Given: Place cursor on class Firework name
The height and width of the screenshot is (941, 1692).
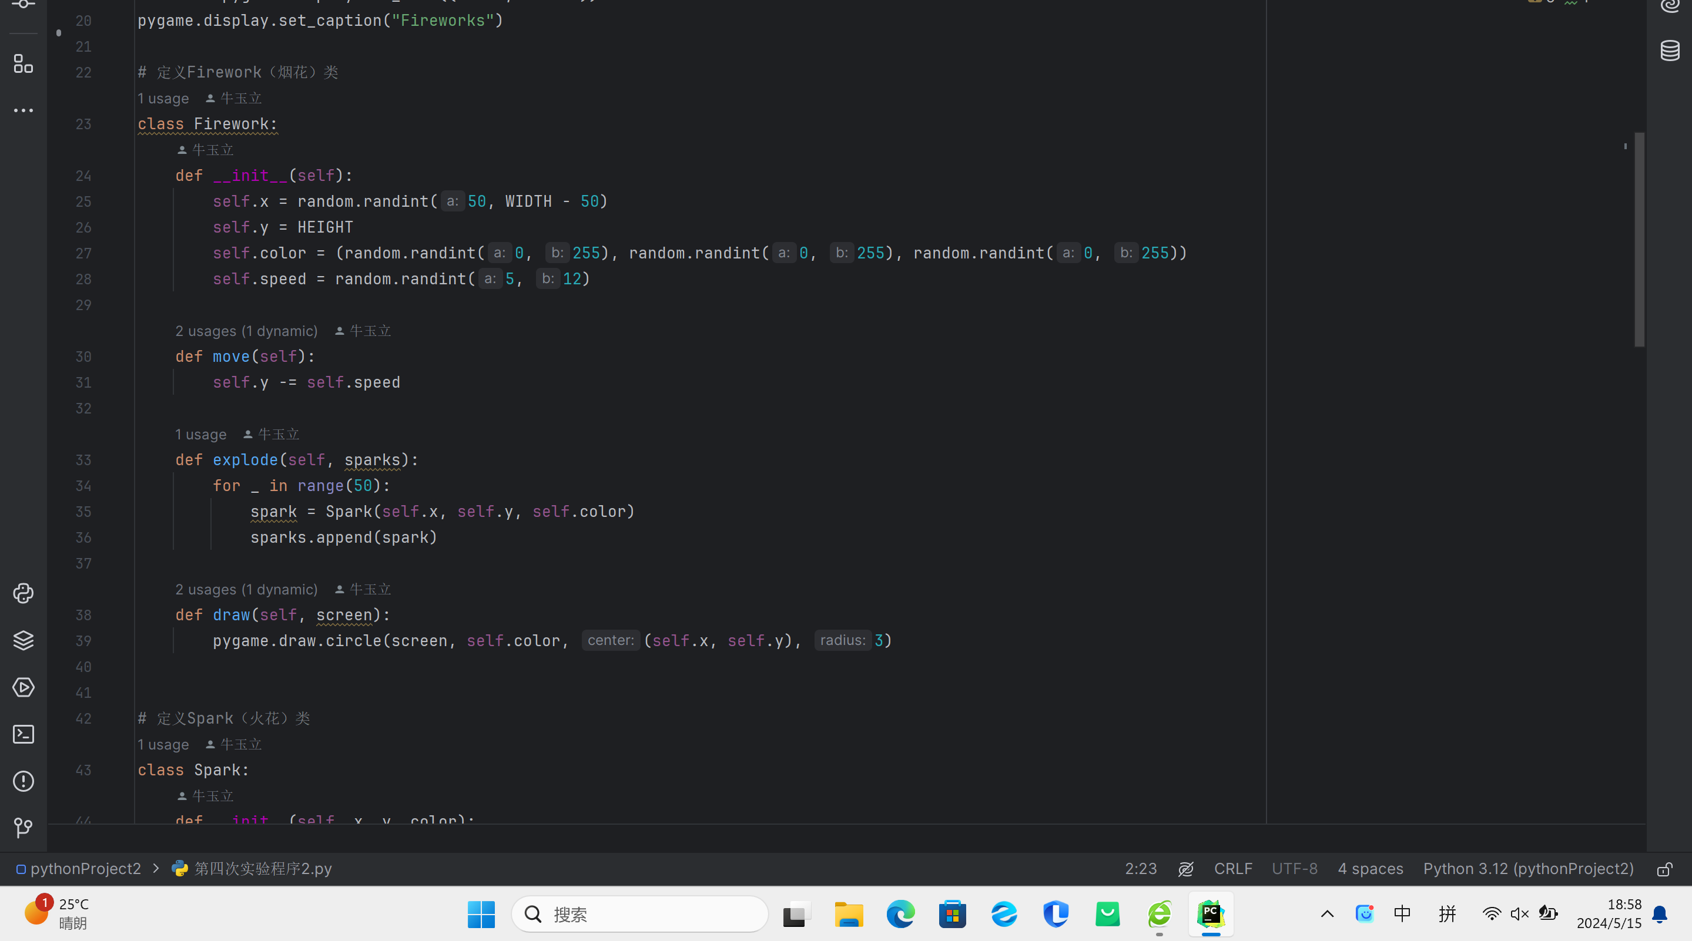Looking at the screenshot, I should point(231,124).
